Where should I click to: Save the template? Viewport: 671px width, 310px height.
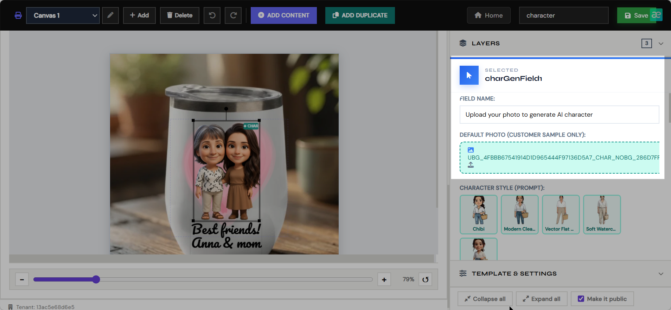(636, 15)
